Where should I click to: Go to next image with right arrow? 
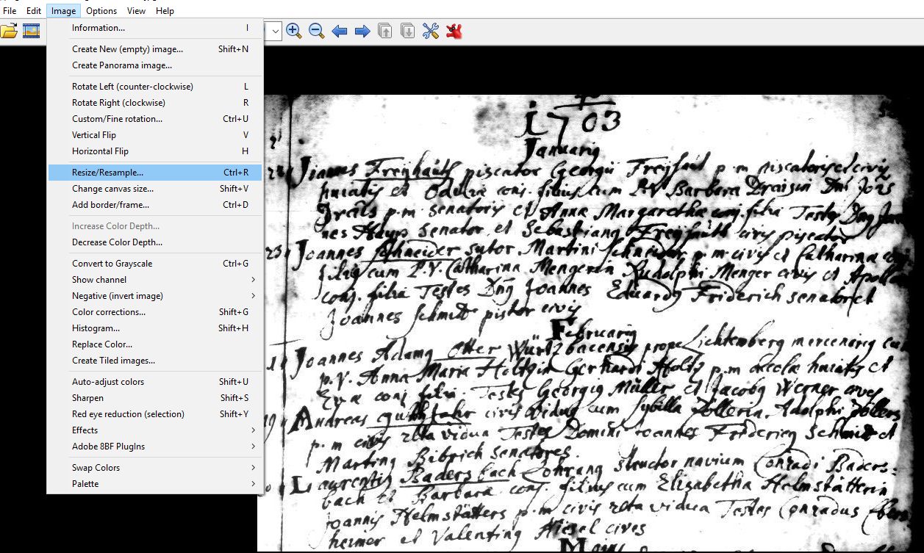362,31
